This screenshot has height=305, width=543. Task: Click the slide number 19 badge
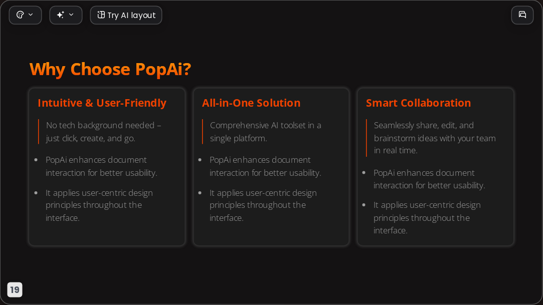pyautogui.click(x=15, y=289)
